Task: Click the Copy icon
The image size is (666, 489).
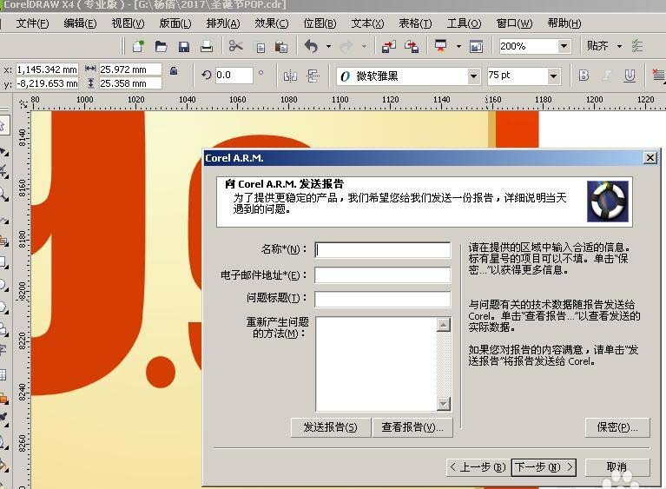Action: click(260, 47)
